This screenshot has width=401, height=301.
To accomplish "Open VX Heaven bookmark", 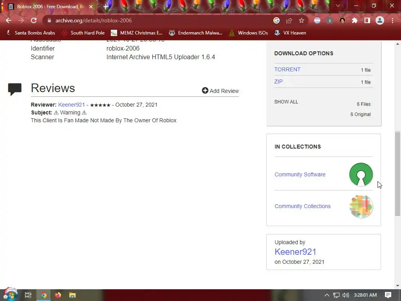I will coord(290,33).
